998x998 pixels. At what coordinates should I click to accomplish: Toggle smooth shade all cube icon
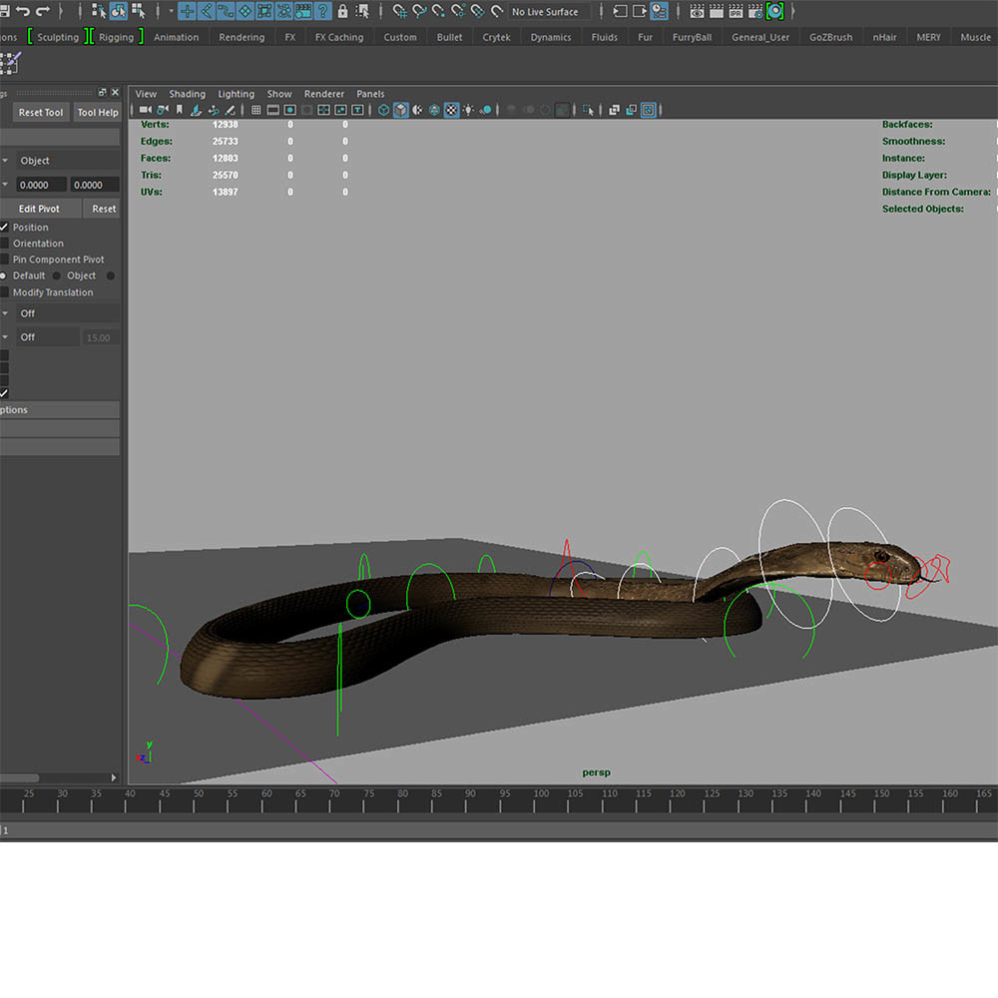[401, 110]
